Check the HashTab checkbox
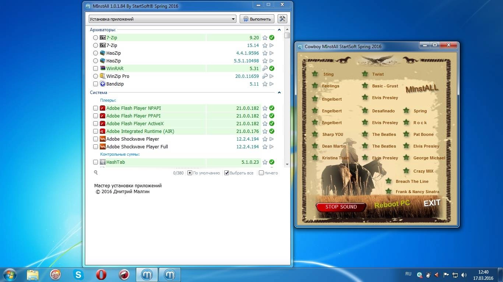Image resolution: width=503 pixels, height=282 pixels. coord(96,162)
